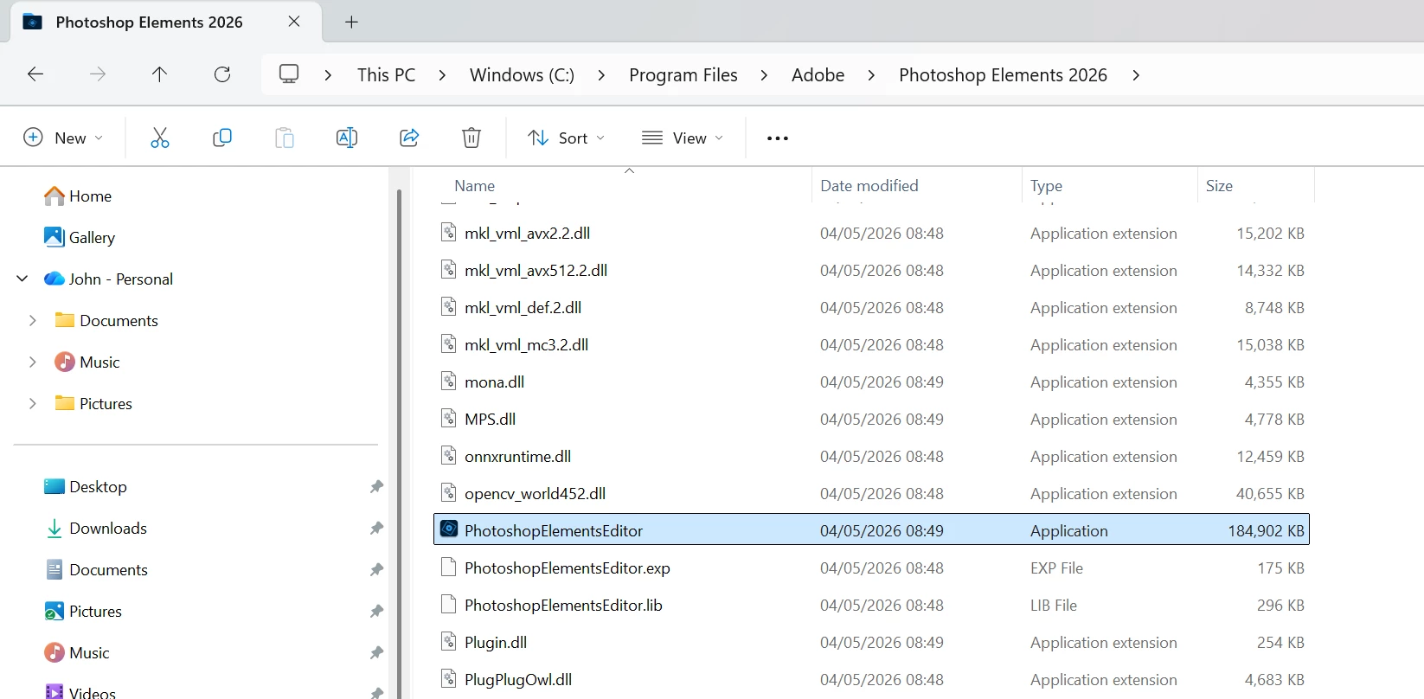Select PlugPlugOwl.dll file
The width and height of the screenshot is (1424, 699).
[871, 680]
